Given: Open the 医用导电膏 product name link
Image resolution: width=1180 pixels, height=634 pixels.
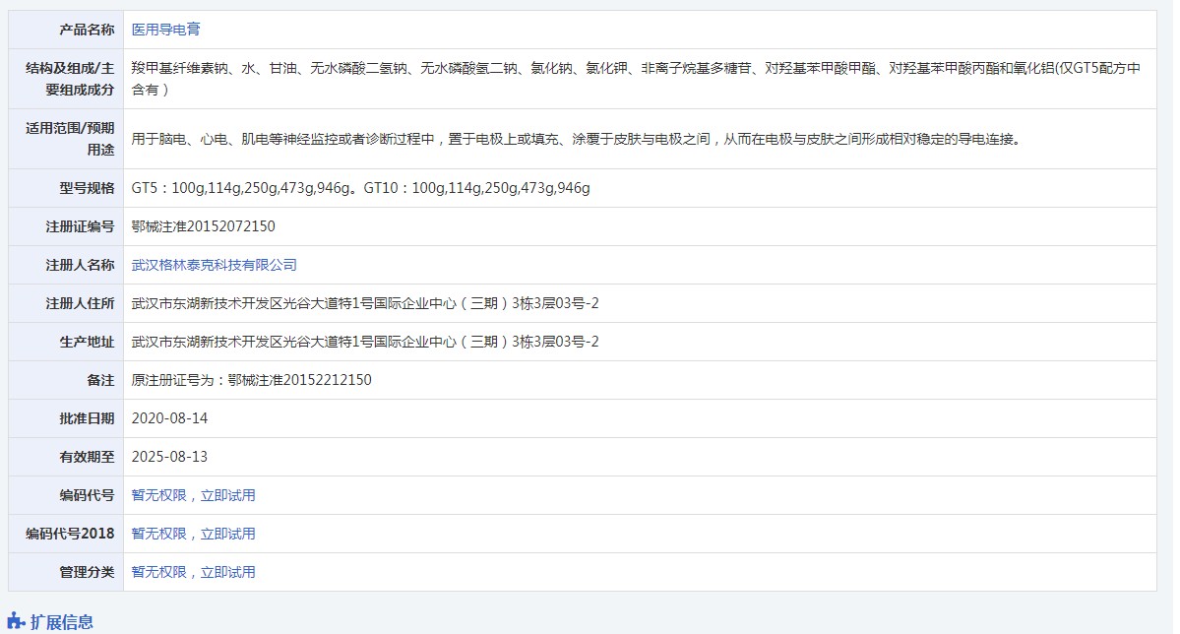Looking at the screenshot, I should (165, 30).
